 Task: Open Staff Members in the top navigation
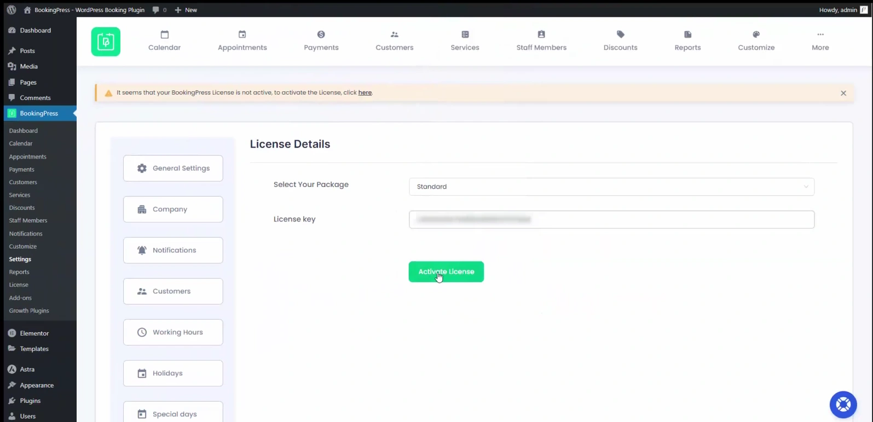[x=541, y=41]
